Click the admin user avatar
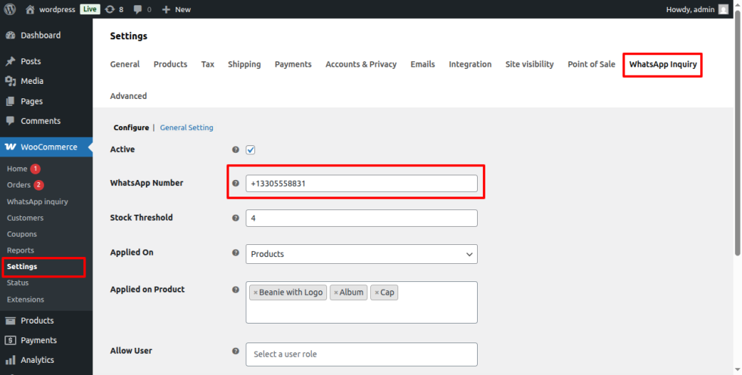Image resolution: width=742 pixels, height=375 pixels. click(x=723, y=9)
